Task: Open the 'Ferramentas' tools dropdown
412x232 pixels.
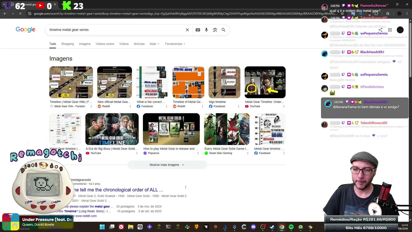Action: click(x=175, y=44)
